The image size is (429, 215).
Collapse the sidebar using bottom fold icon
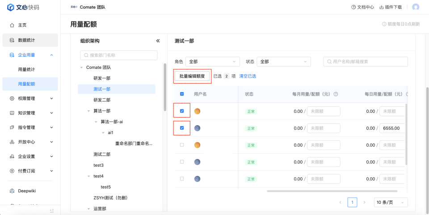coord(52,211)
